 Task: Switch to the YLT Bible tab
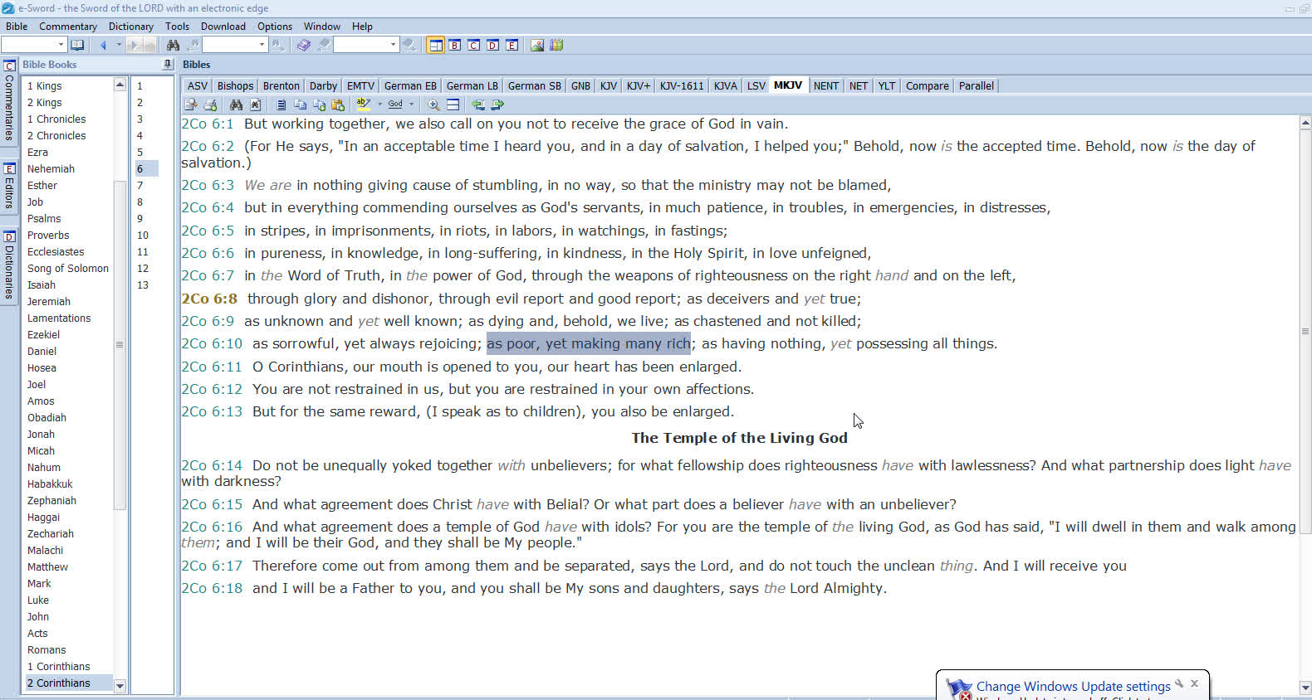point(887,85)
